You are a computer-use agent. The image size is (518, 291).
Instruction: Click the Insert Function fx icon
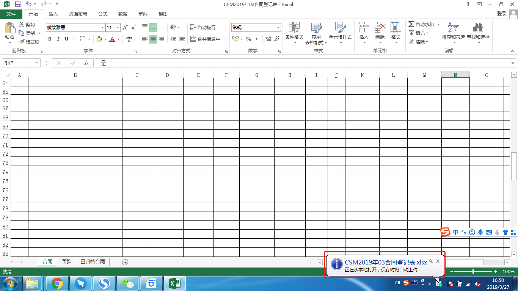86,63
